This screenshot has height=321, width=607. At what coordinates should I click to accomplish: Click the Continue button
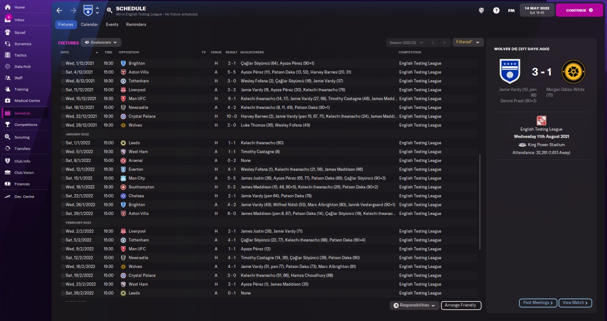coord(579,10)
